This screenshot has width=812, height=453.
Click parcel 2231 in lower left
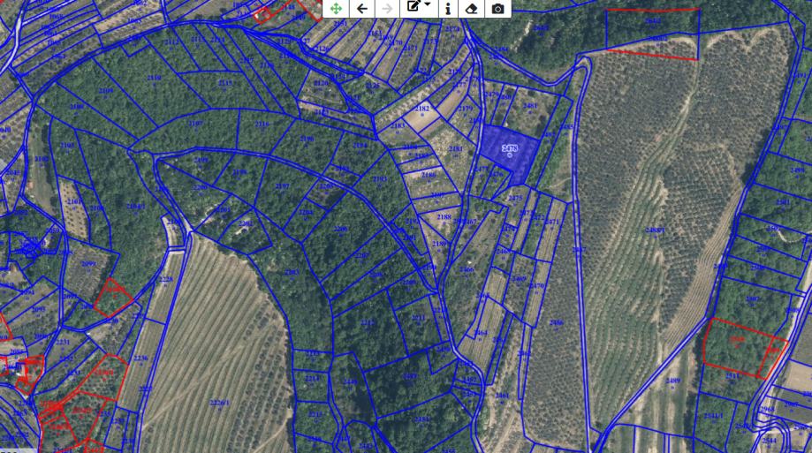pyautogui.click(x=63, y=344)
